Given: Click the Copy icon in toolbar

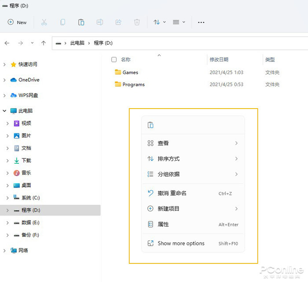Looking at the screenshot, I should click(62, 22).
